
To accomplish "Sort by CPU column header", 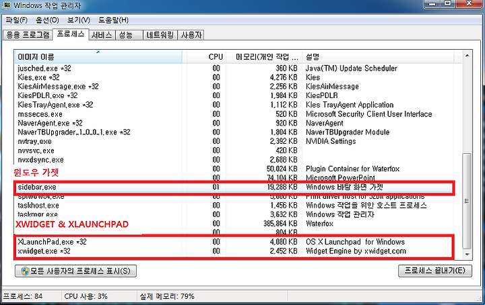I will tap(206, 57).
